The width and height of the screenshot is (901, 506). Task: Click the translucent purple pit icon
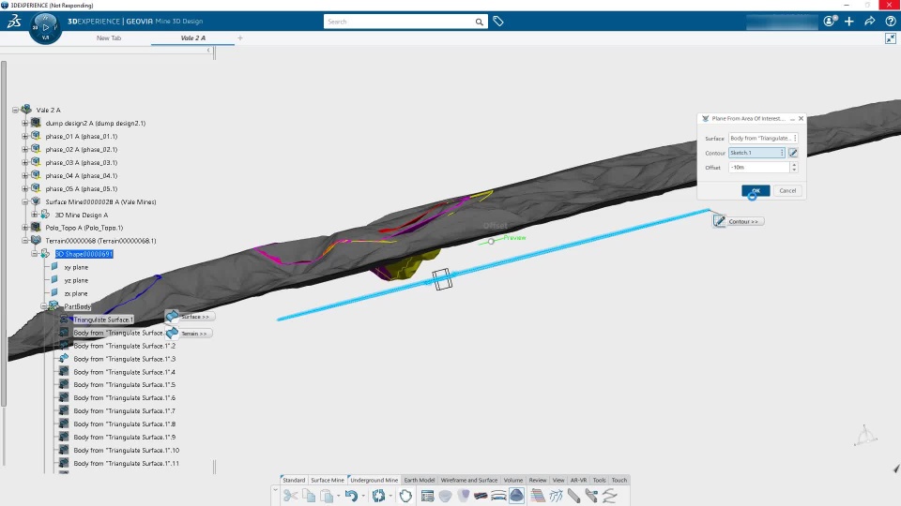click(x=463, y=496)
